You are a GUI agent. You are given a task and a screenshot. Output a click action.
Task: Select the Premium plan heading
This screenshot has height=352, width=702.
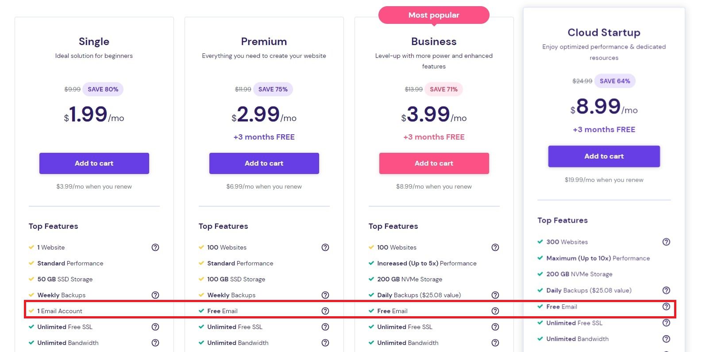tap(264, 42)
